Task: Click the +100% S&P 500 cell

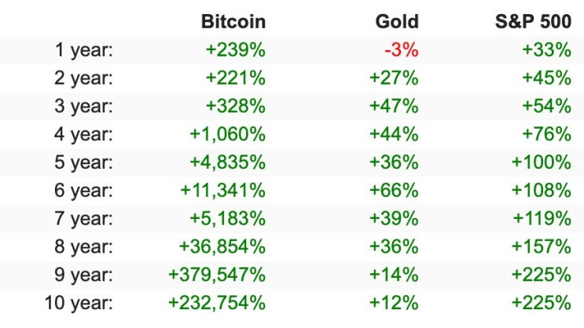Action: point(542,162)
